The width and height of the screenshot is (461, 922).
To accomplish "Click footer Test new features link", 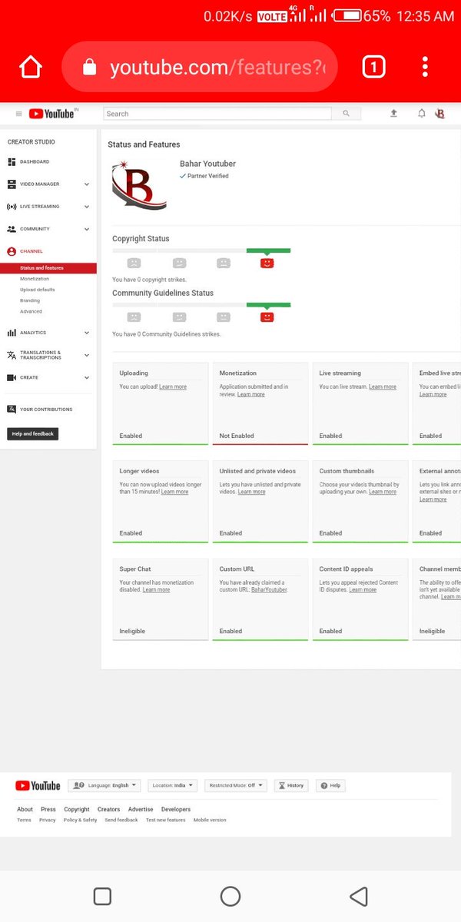I will (166, 820).
